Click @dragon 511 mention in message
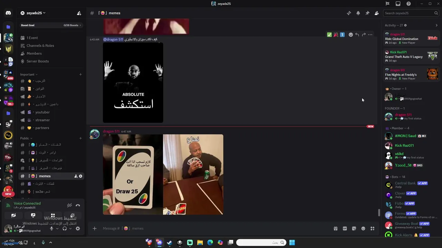The image size is (442, 248). [113, 39]
